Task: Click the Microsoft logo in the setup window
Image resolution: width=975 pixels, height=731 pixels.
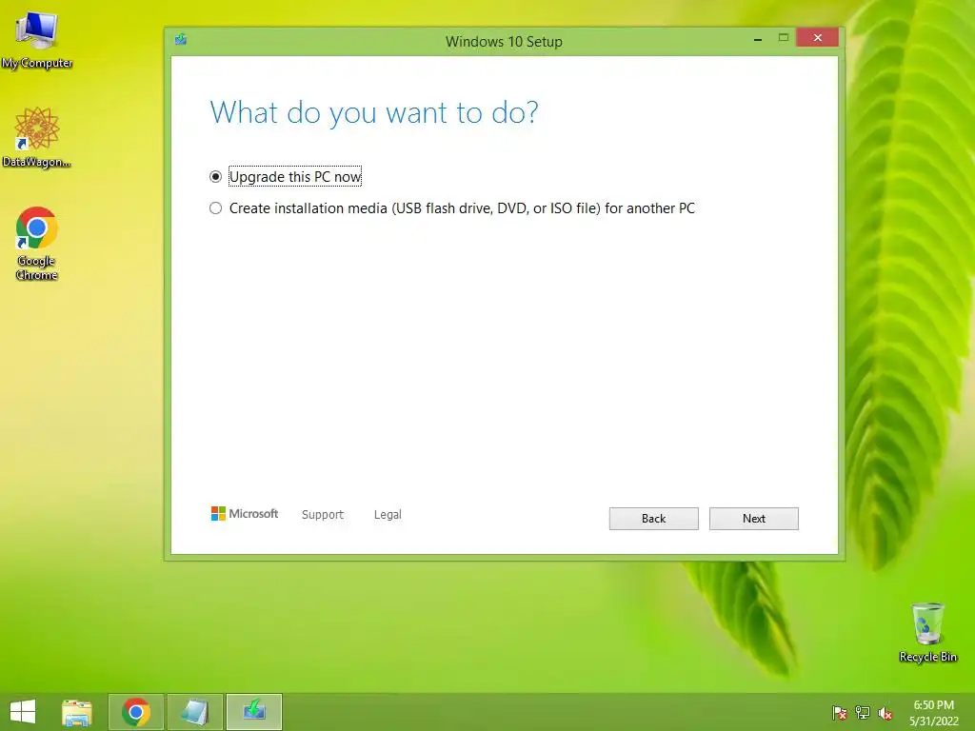Action: (x=245, y=513)
